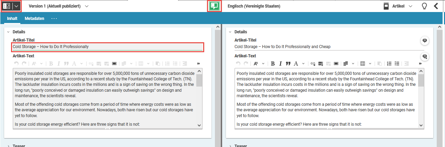Expand the right Teaser section
The height and width of the screenshot is (147, 445).
coord(230,146)
